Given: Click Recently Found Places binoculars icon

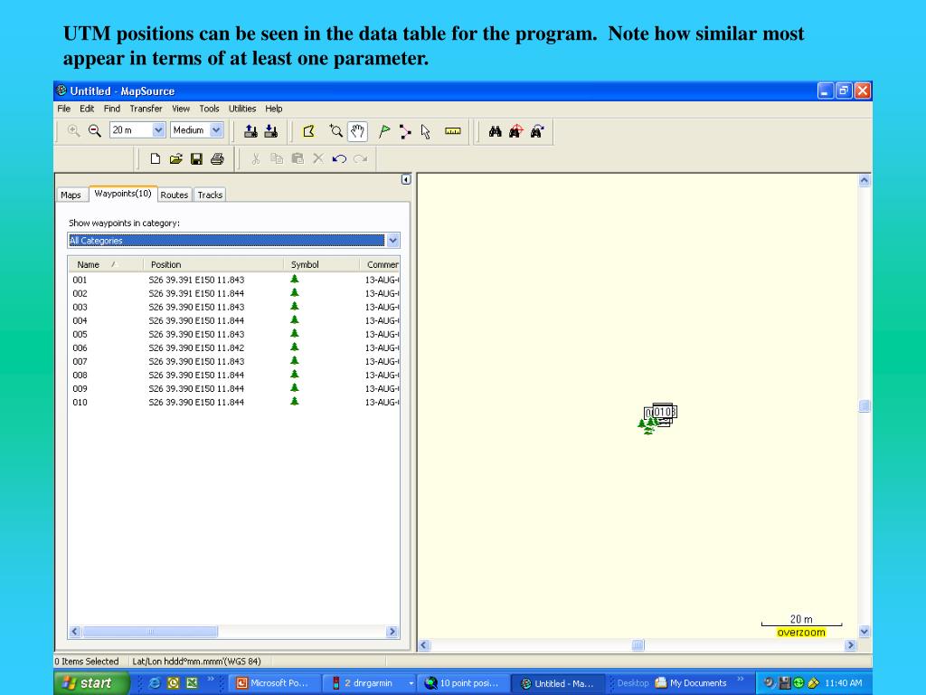Looking at the screenshot, I should coord(537,131).
